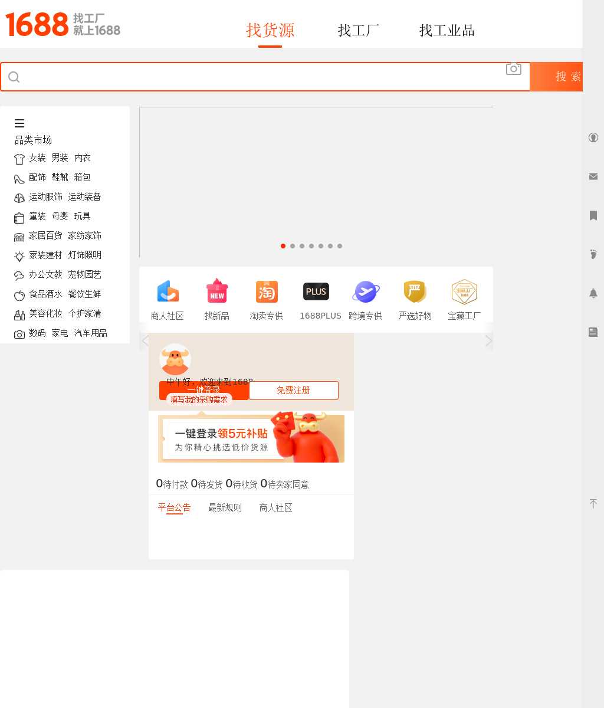Switch to the 最新规则 tab
Screen dimensions: 604x708
tap(225, 507)
